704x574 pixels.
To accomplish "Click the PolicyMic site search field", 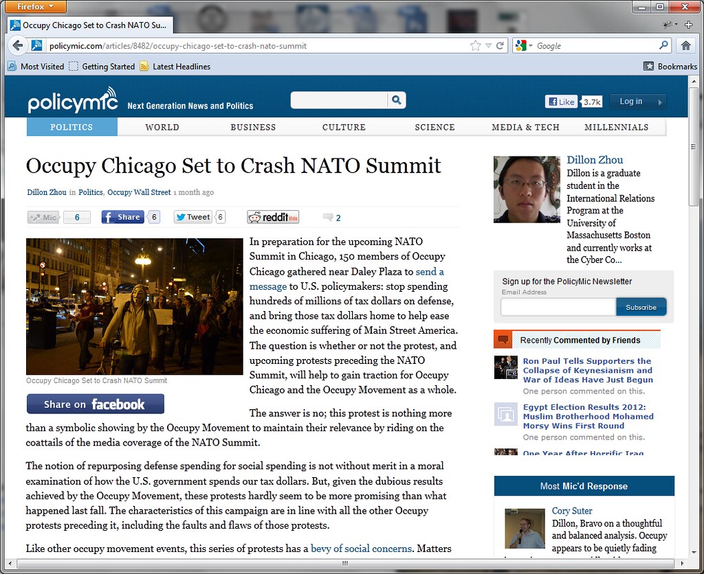I will click(339, 100).
